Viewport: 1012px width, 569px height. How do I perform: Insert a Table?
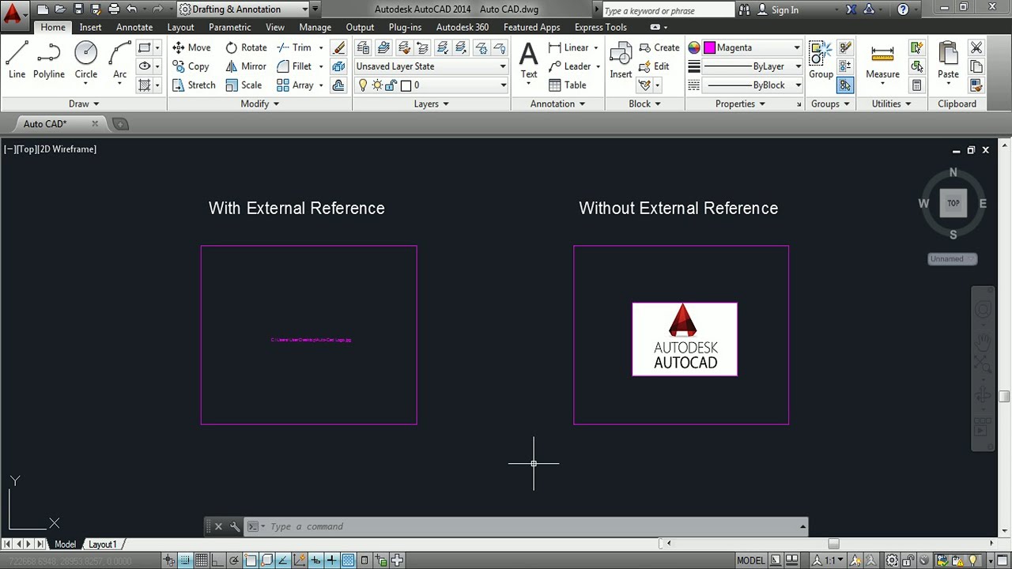568,85
